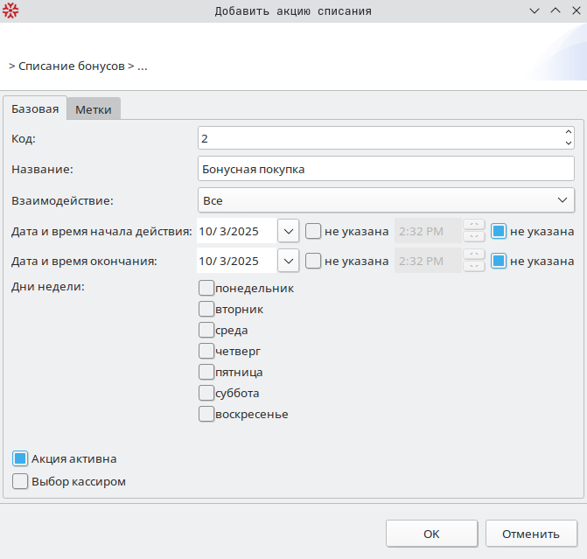Check the пятница checkbox
Screen dimensions: 587x559
(206, 372)
